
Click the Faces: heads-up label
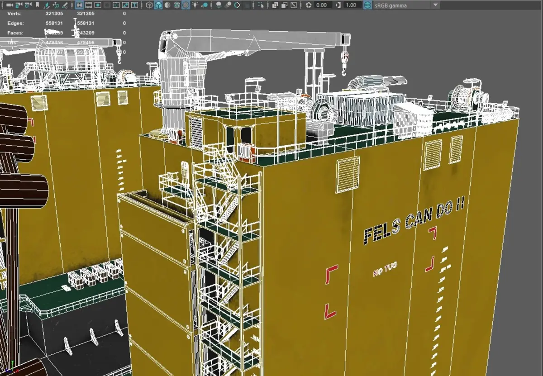pos(15,33)
